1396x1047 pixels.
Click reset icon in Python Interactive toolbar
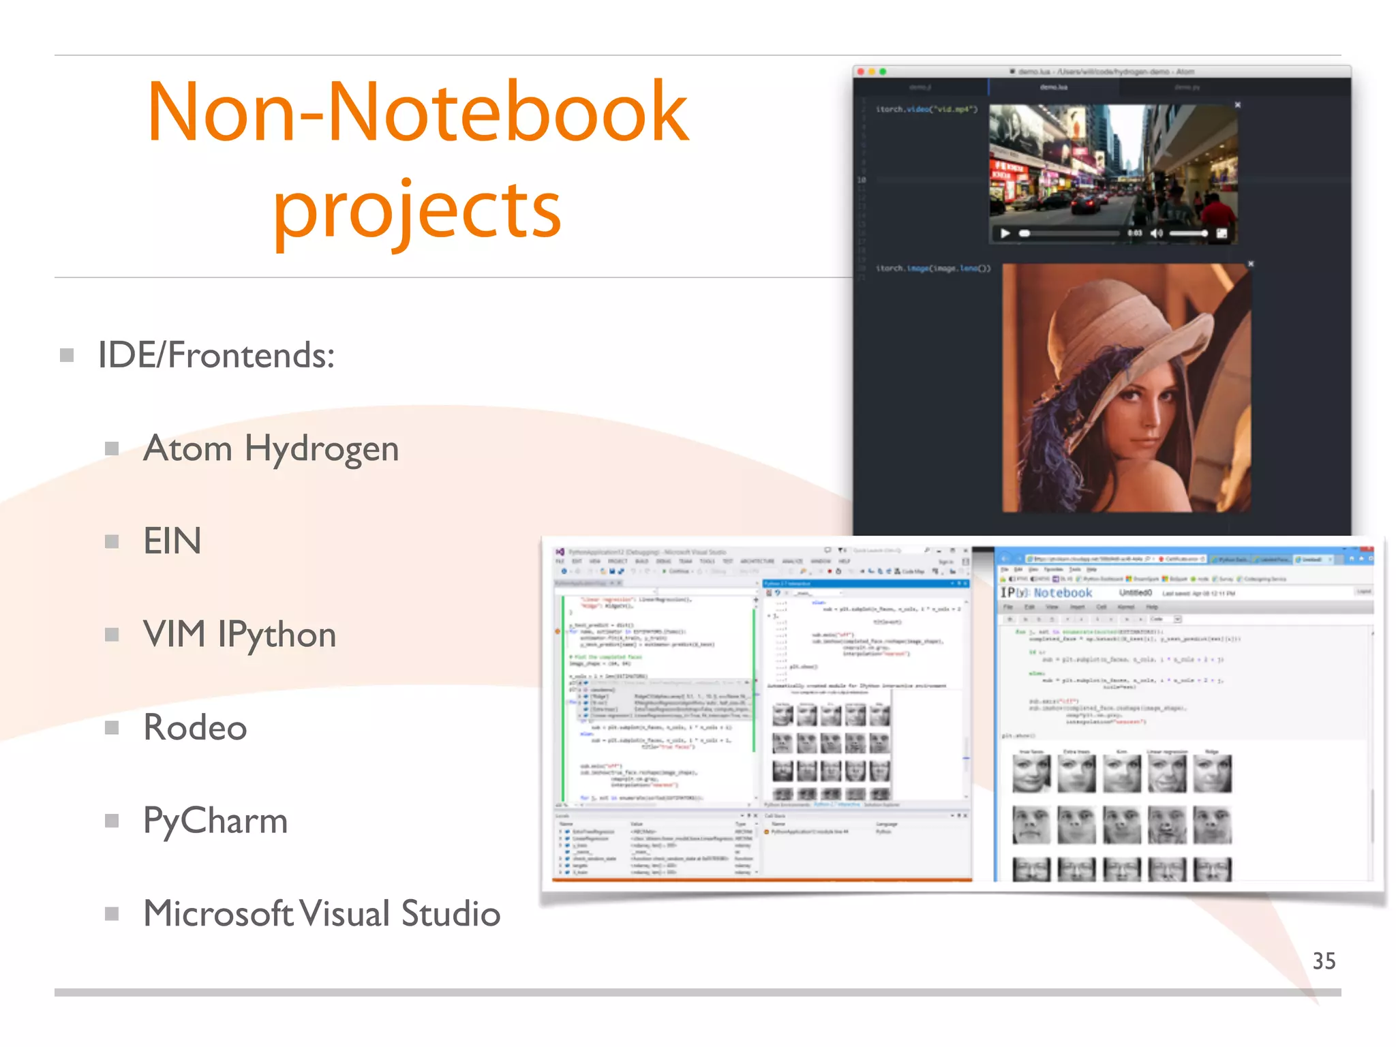point(777,592)
